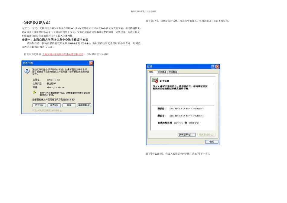Image resolution: width=287 pixels, height=203 pixels.
Task: Cancel the file download with 取消
Action: click(69, 105)
